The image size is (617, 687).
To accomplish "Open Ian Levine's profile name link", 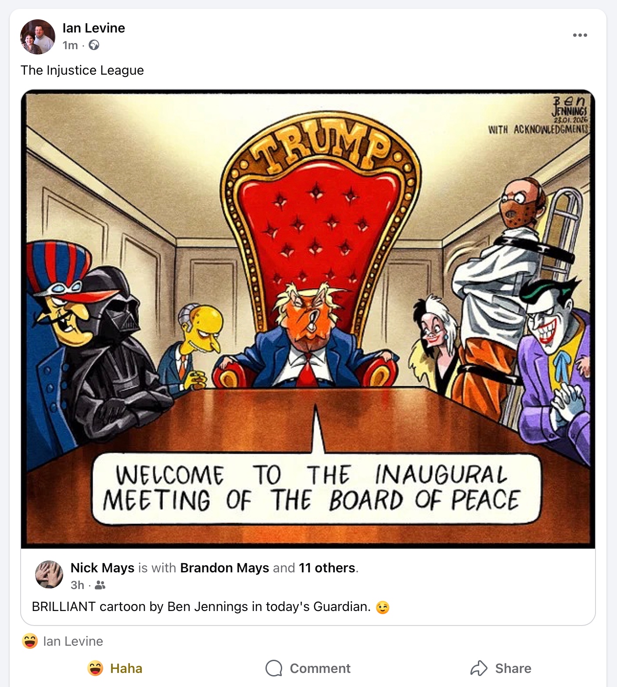I will pyautogui.click(x=93, y=28).
